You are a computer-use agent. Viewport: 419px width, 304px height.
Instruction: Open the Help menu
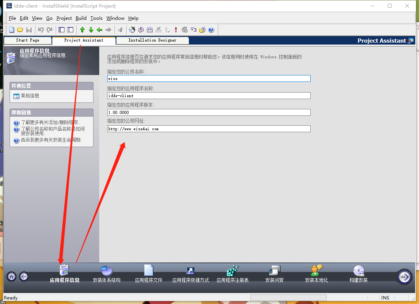(x=133, y=18)
